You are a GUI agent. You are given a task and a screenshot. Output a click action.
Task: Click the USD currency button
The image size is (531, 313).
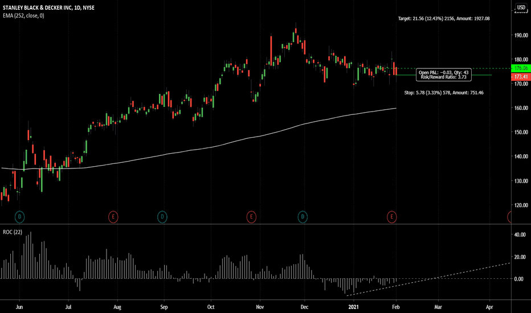pos(521,7)
